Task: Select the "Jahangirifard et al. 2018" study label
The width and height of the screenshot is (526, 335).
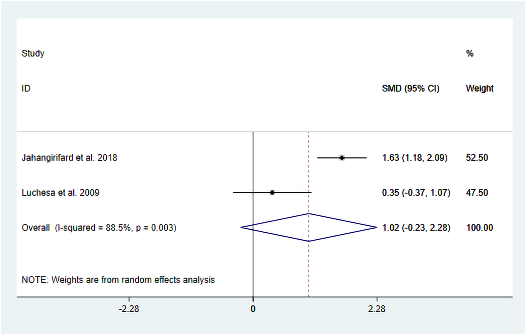Action: 69,158
